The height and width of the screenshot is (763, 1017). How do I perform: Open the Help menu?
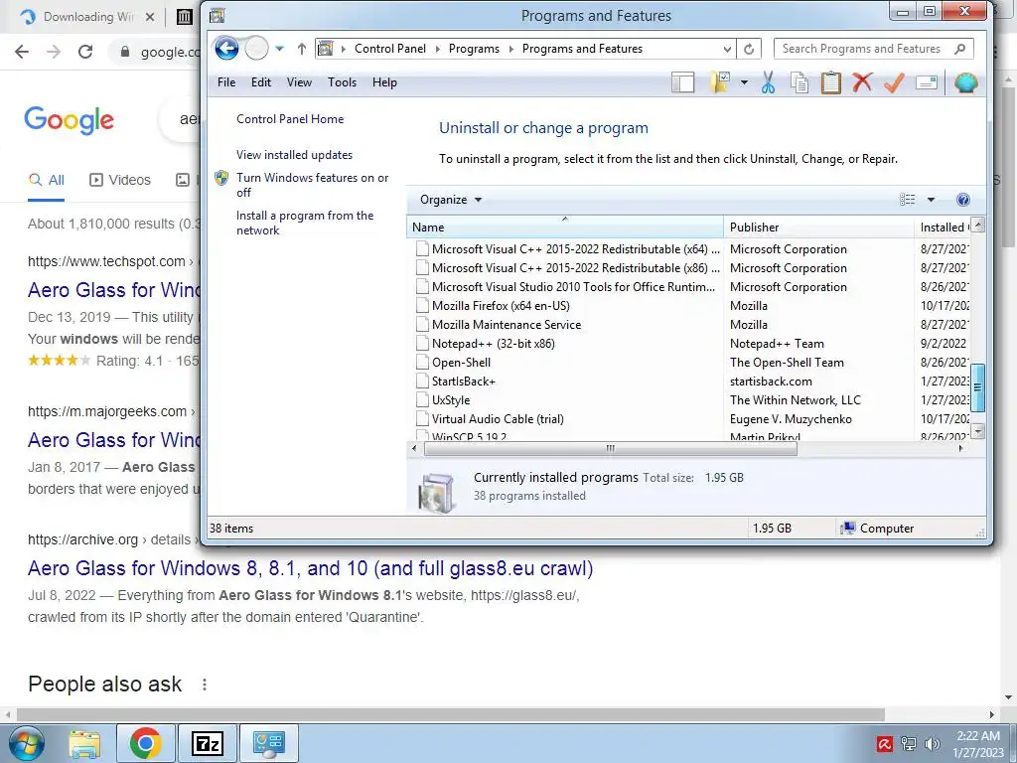(384, 82)
